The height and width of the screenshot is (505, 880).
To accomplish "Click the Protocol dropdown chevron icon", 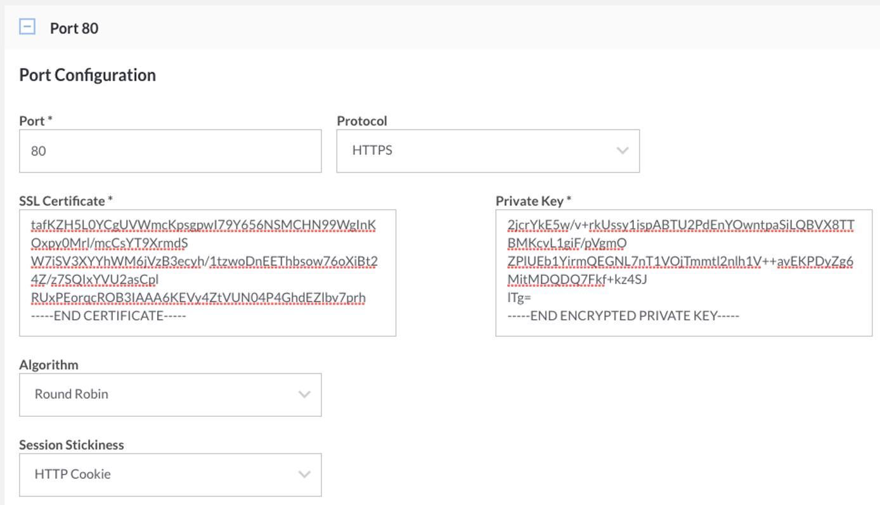I will click(x=622, y=150).
